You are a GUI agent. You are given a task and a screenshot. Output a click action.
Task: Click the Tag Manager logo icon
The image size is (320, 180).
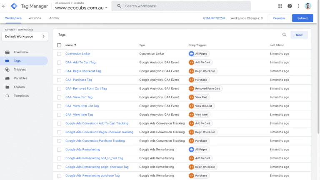point(15,6)
